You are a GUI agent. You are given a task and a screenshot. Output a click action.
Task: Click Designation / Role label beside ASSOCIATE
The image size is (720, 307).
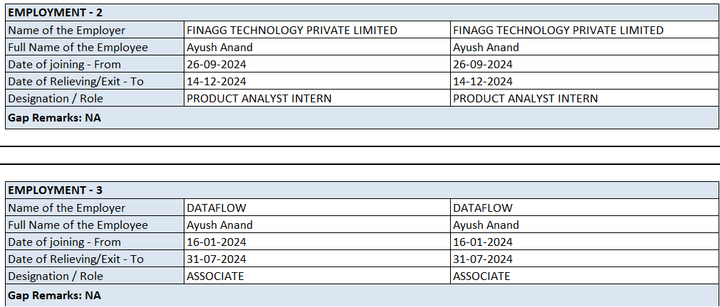pyautogui.click(x=56, y=276)
